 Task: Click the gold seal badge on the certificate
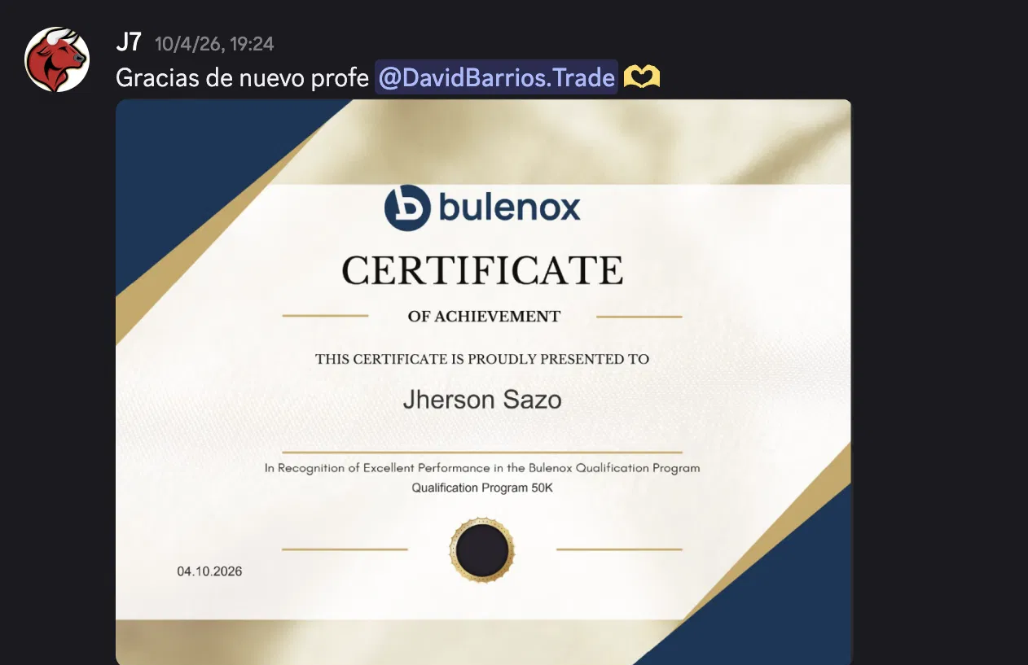tap(481, 549)
